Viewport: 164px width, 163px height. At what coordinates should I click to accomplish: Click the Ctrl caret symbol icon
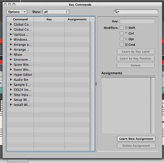(126, 33)
